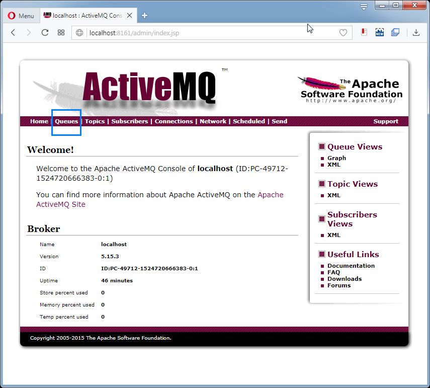The height and width of the screenshot is (388, 430).
Task: Click the broker ID value text
Action: [x=149, y=269]
